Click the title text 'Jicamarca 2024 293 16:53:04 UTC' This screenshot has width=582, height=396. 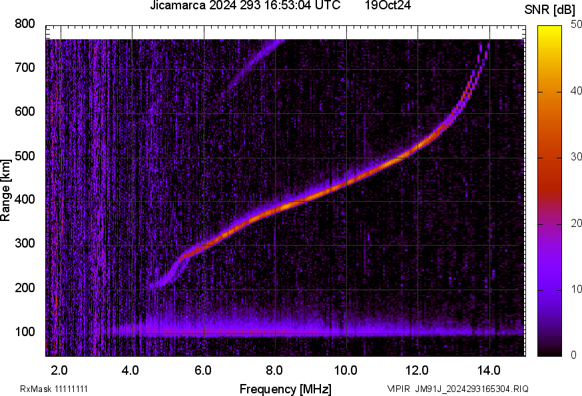coord(245,5)
